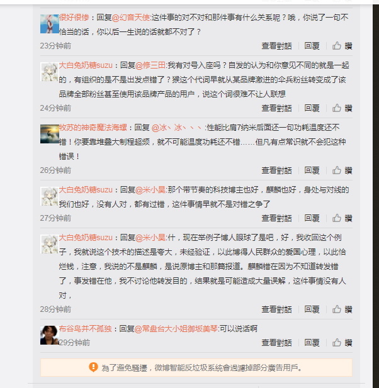Screen dimensions: 379x388
Task: Like the comment posted 23分钟前
Action: point(342,46)
